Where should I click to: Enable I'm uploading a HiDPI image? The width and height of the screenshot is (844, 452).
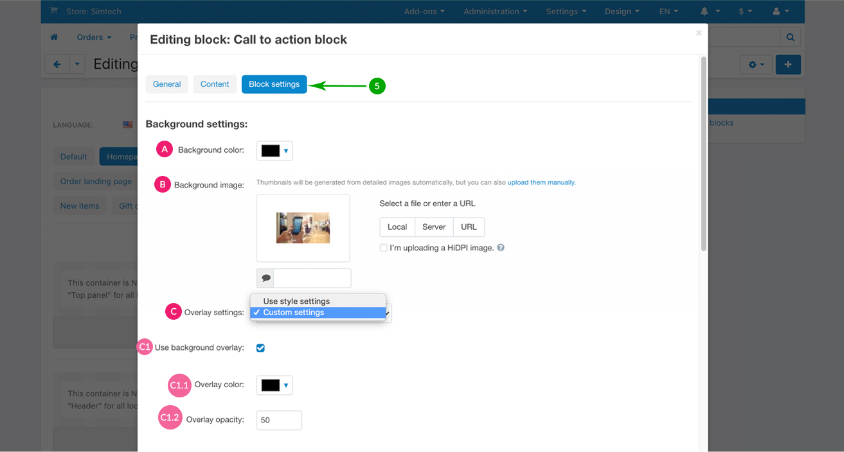[384, 248]
